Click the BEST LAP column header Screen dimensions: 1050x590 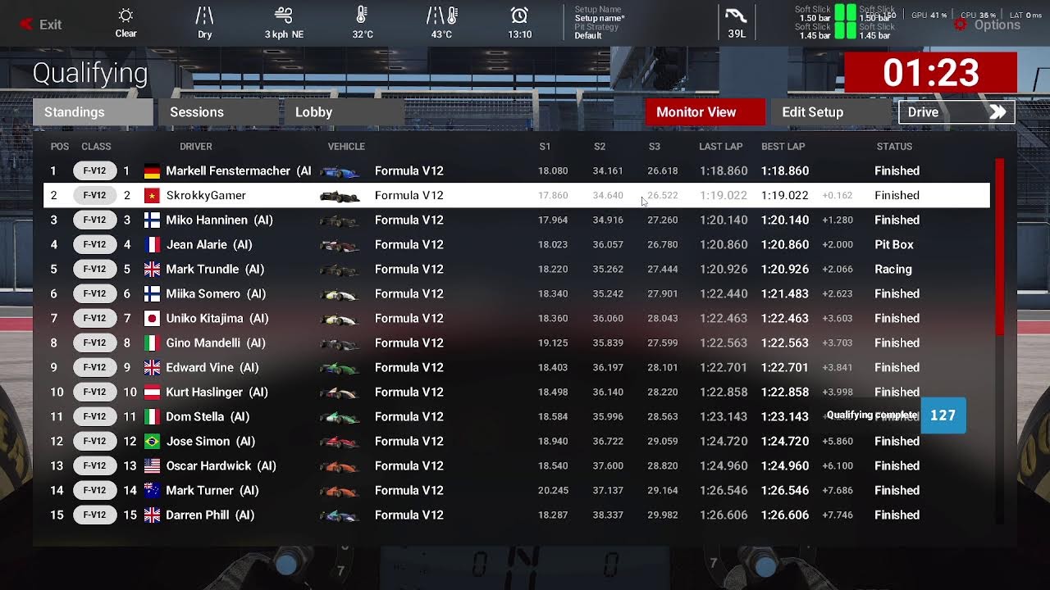(x=783, y=147)
